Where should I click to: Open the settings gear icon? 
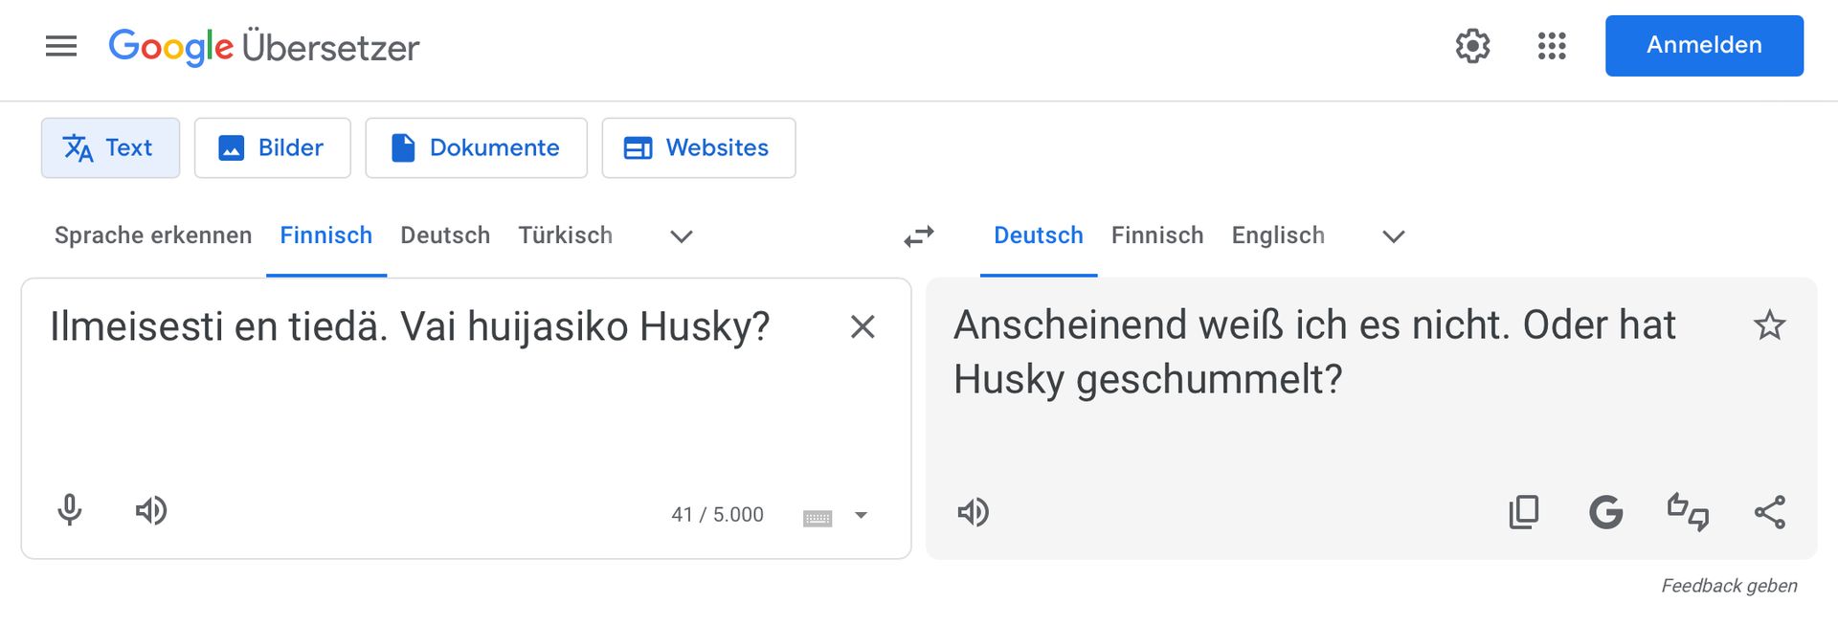coord(1472,46)
